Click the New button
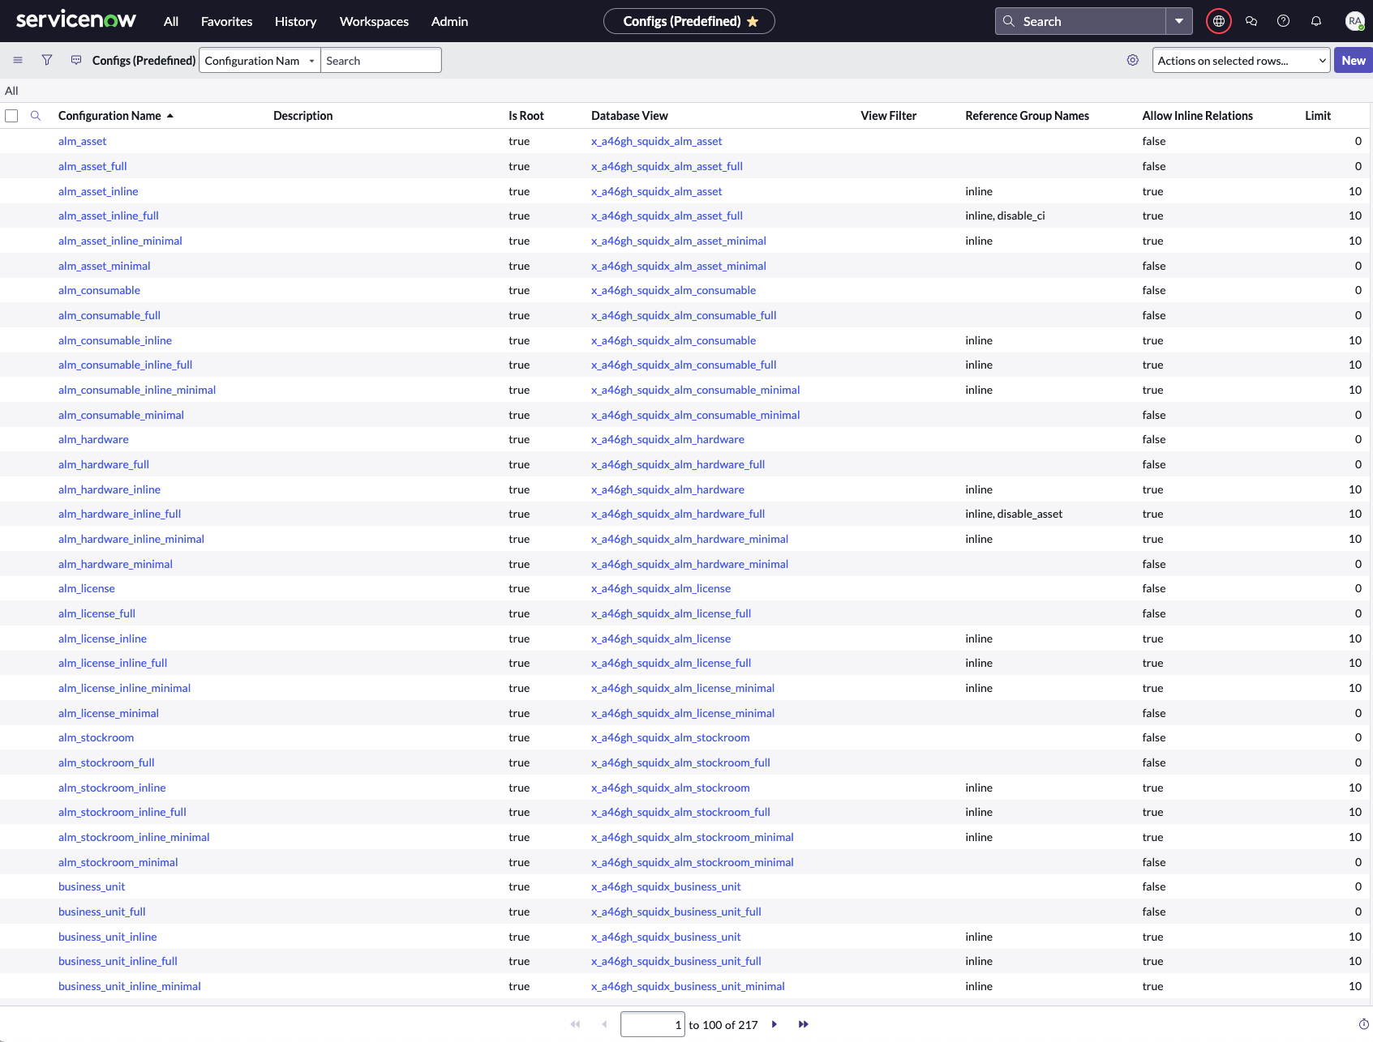 pos(1352,60)
